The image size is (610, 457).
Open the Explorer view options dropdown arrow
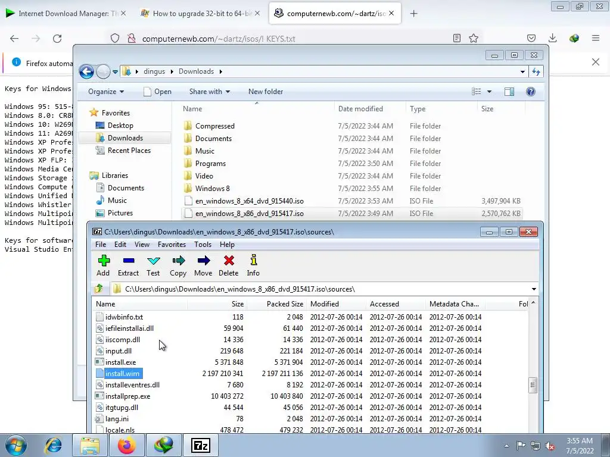(489, 92)
